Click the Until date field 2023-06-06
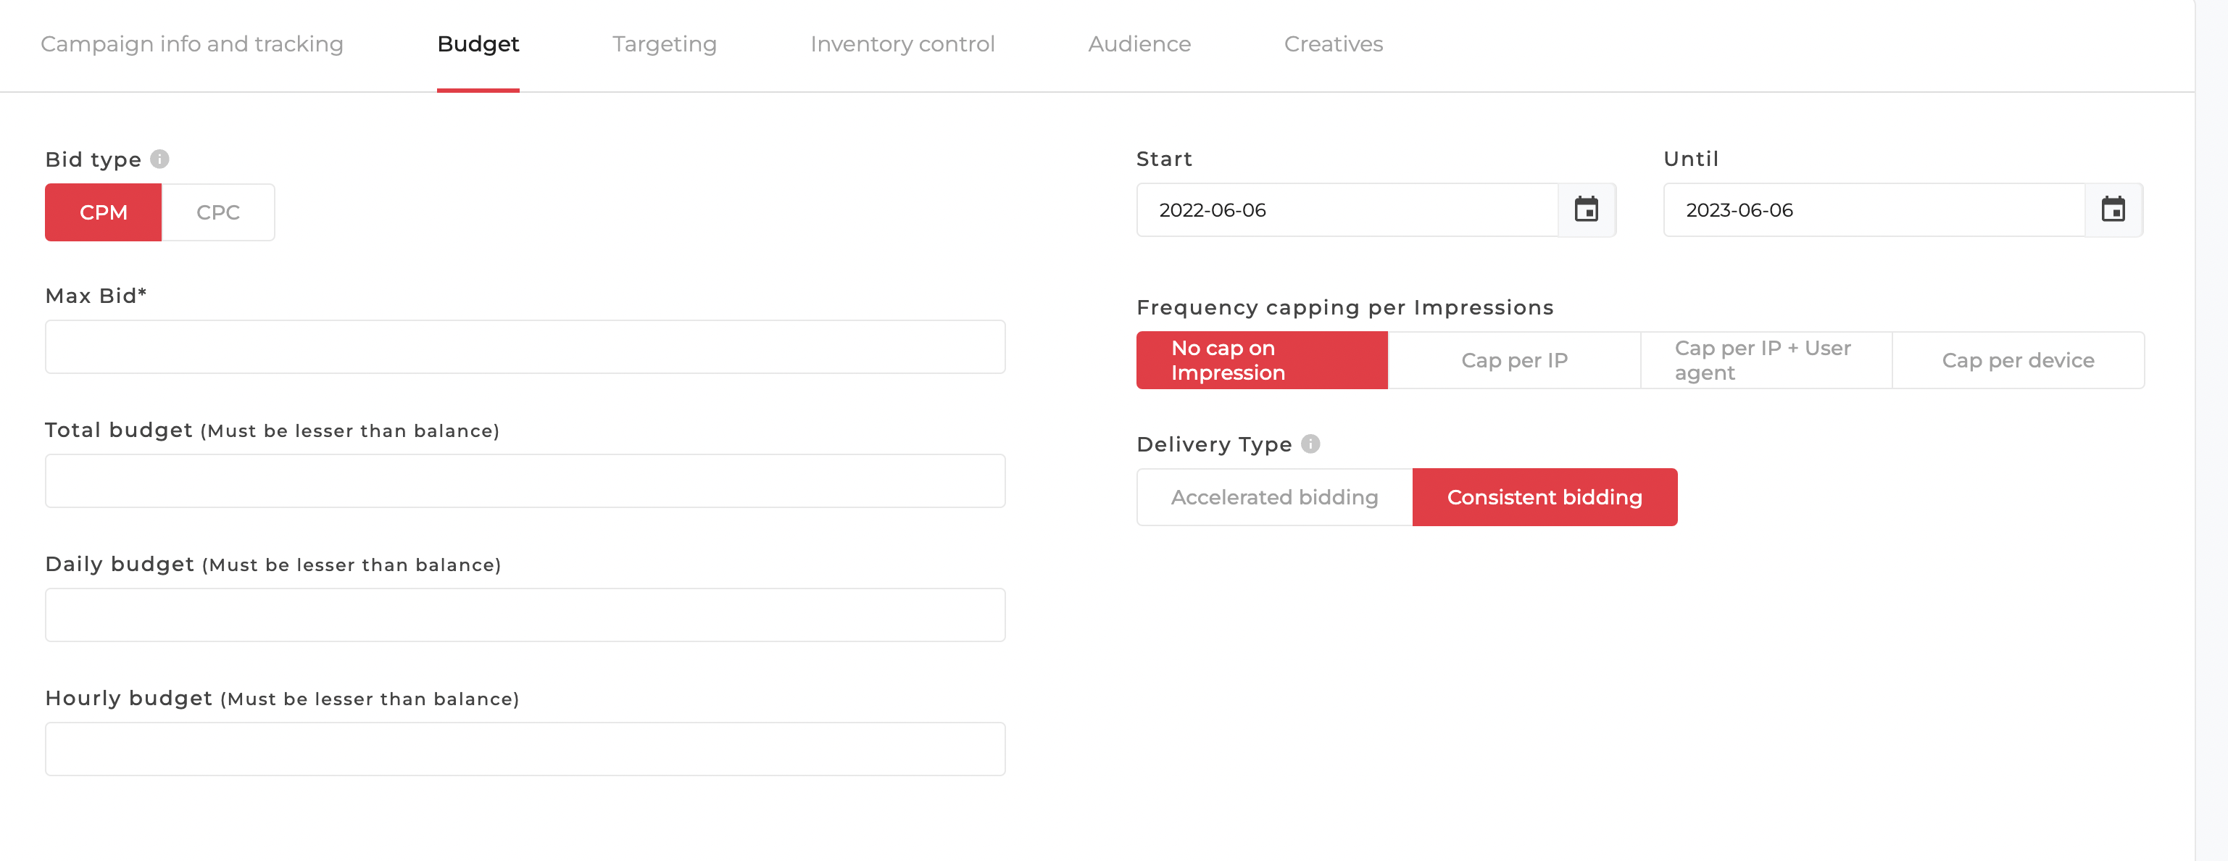This screenshot has height=861, width=2228. pyautogui.click(x=1874, y=210)
